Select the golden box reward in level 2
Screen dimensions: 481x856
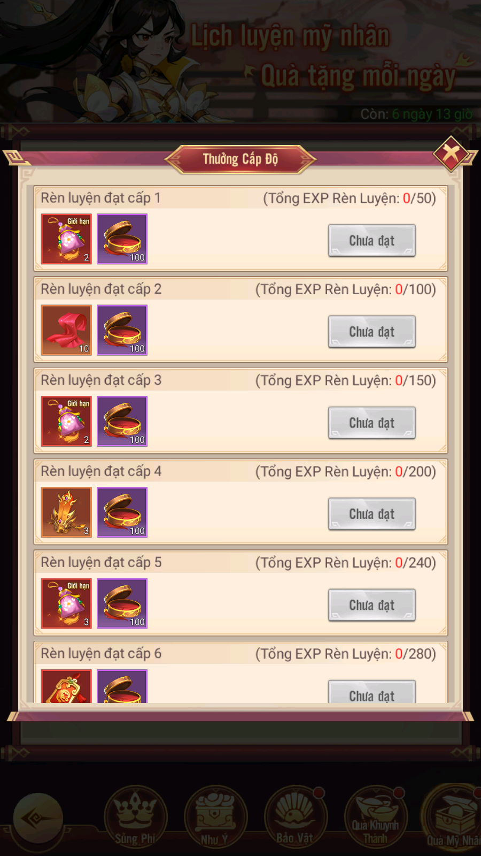[122, 330]
